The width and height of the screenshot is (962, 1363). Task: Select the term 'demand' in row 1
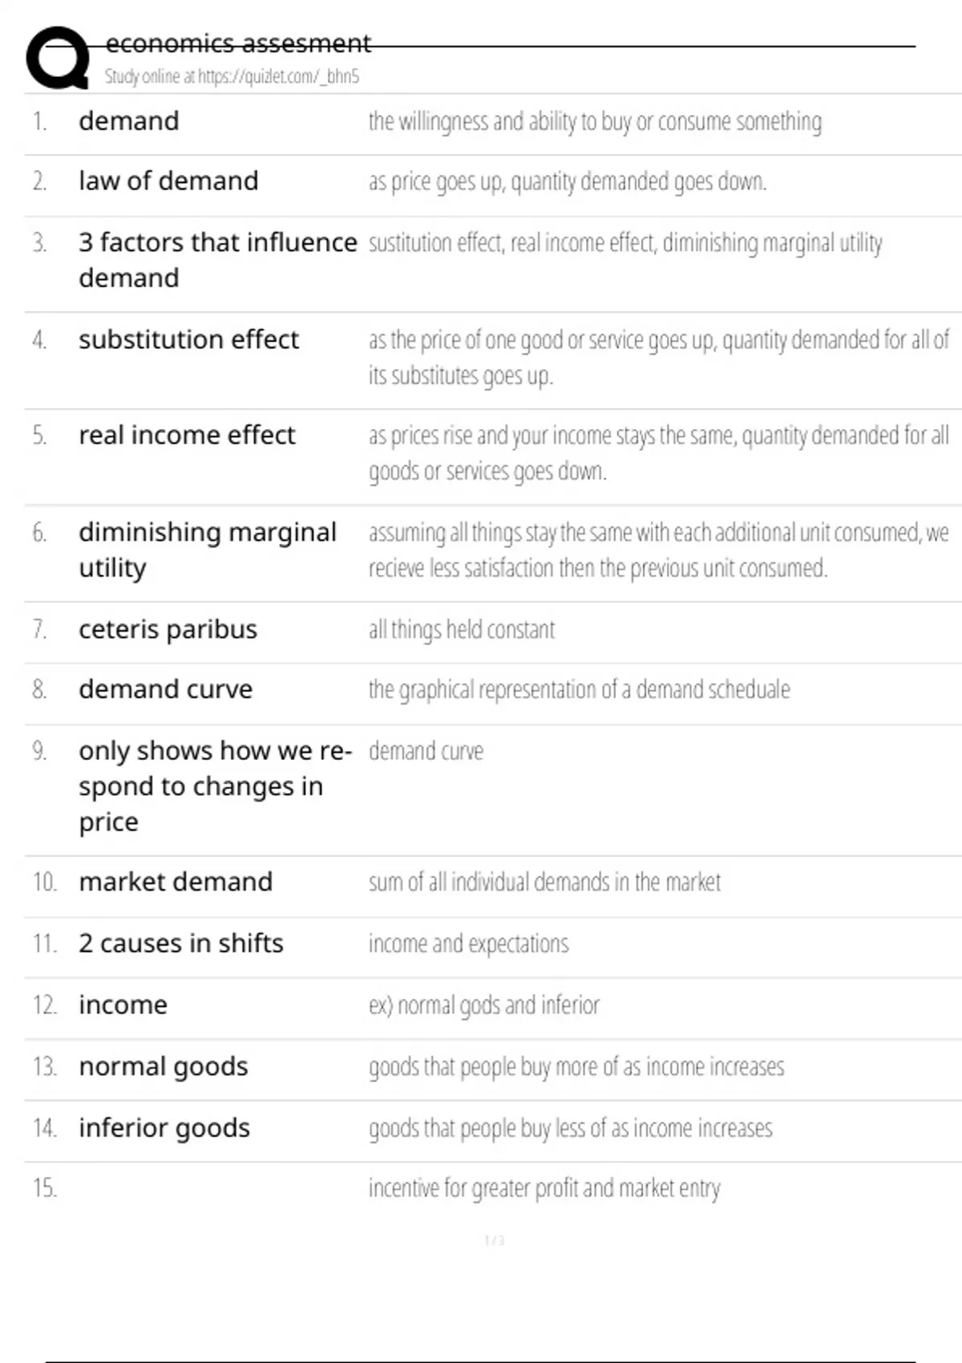pos(129,121)
